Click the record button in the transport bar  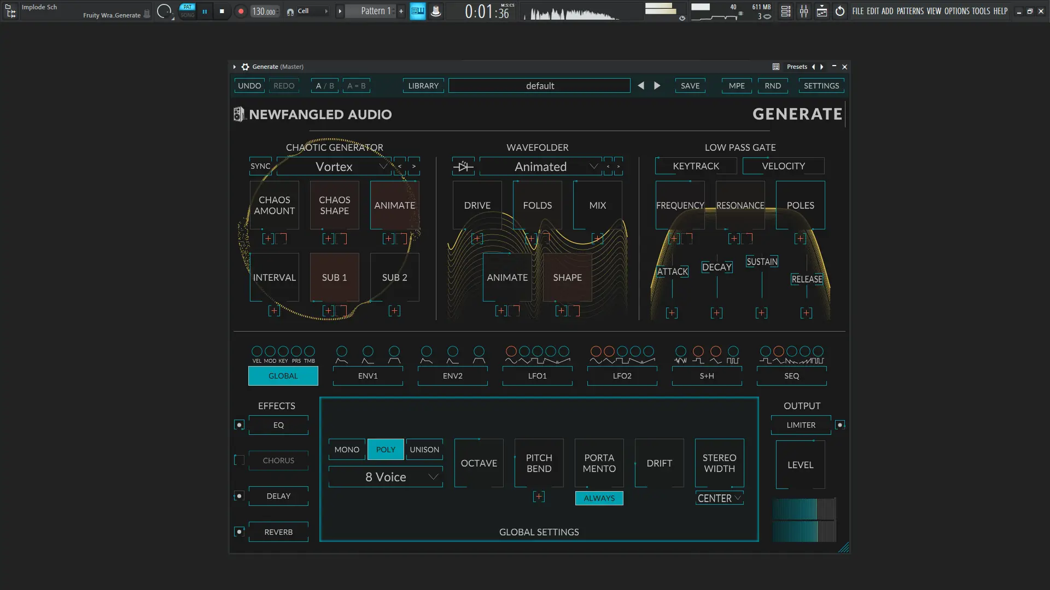pyautogui.click(x=241, y=11)
